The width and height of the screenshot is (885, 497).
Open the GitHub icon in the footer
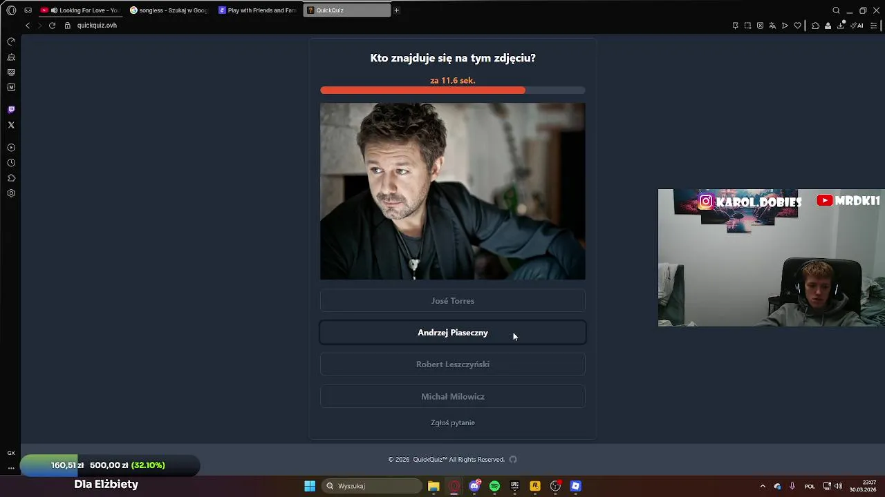(513, 460)
